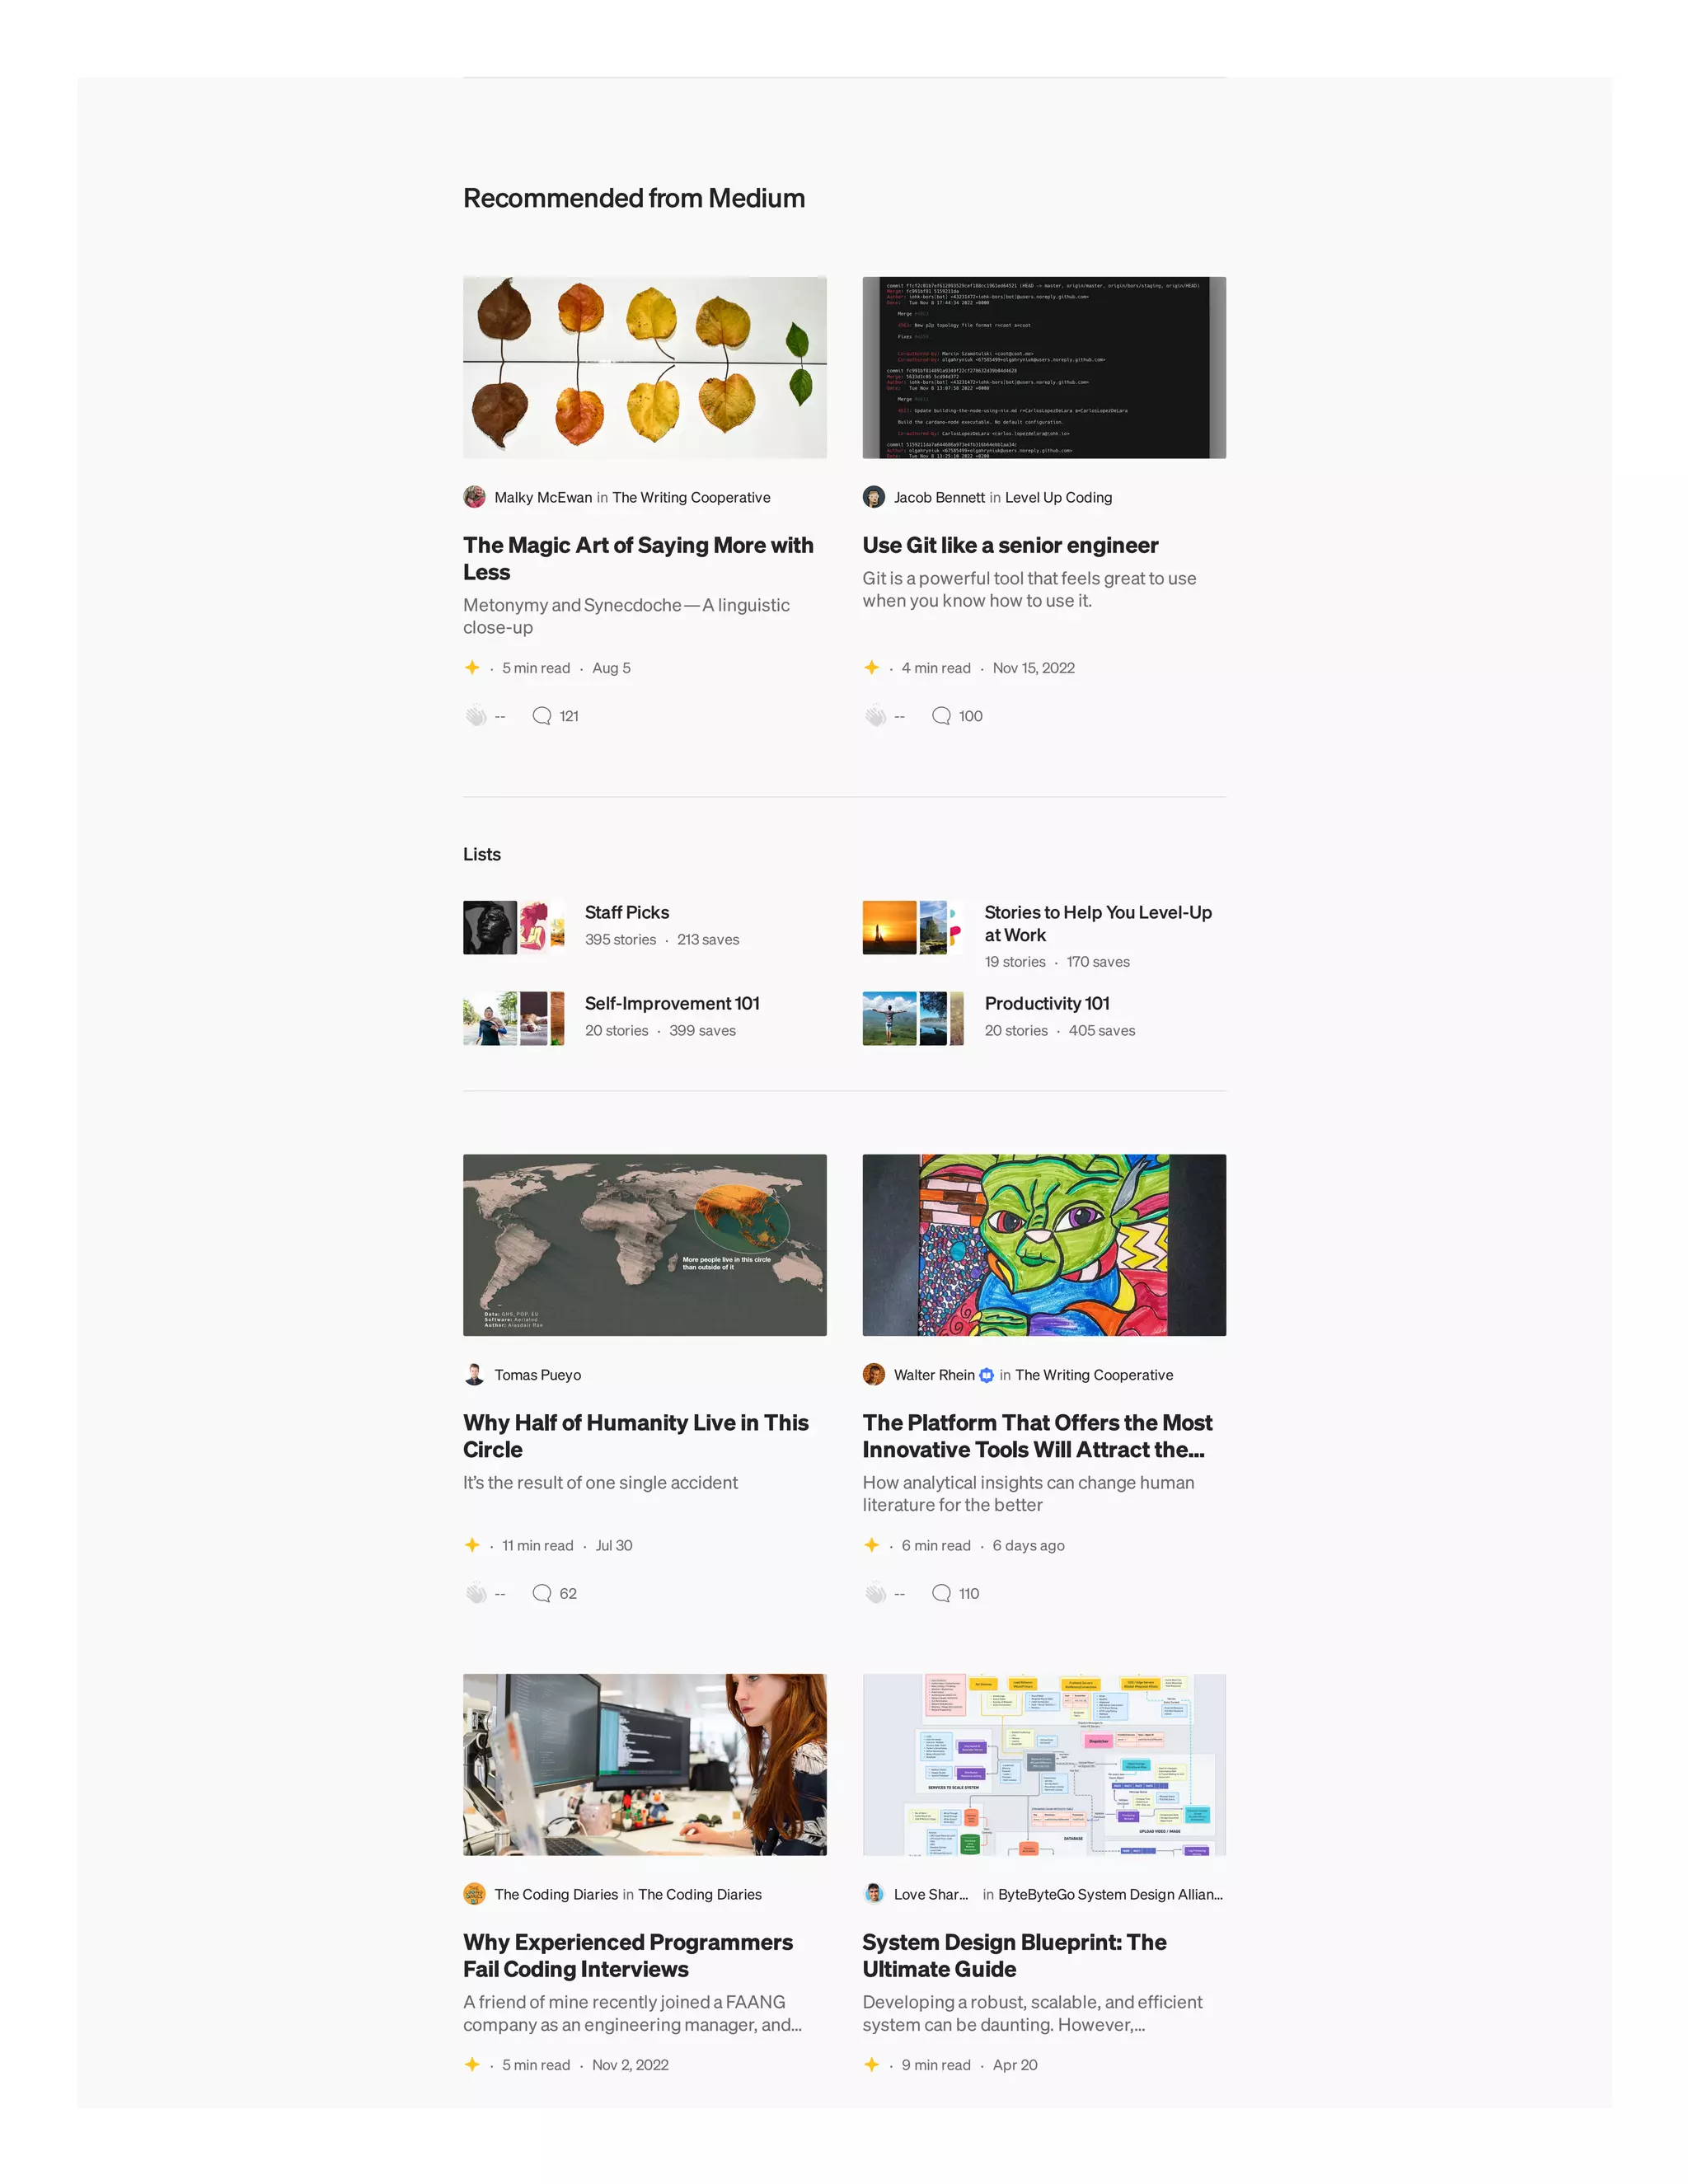Click Jacob Bennett's profile avatar
This screenshot has height=2184, width=1688.
coord(874,497)
